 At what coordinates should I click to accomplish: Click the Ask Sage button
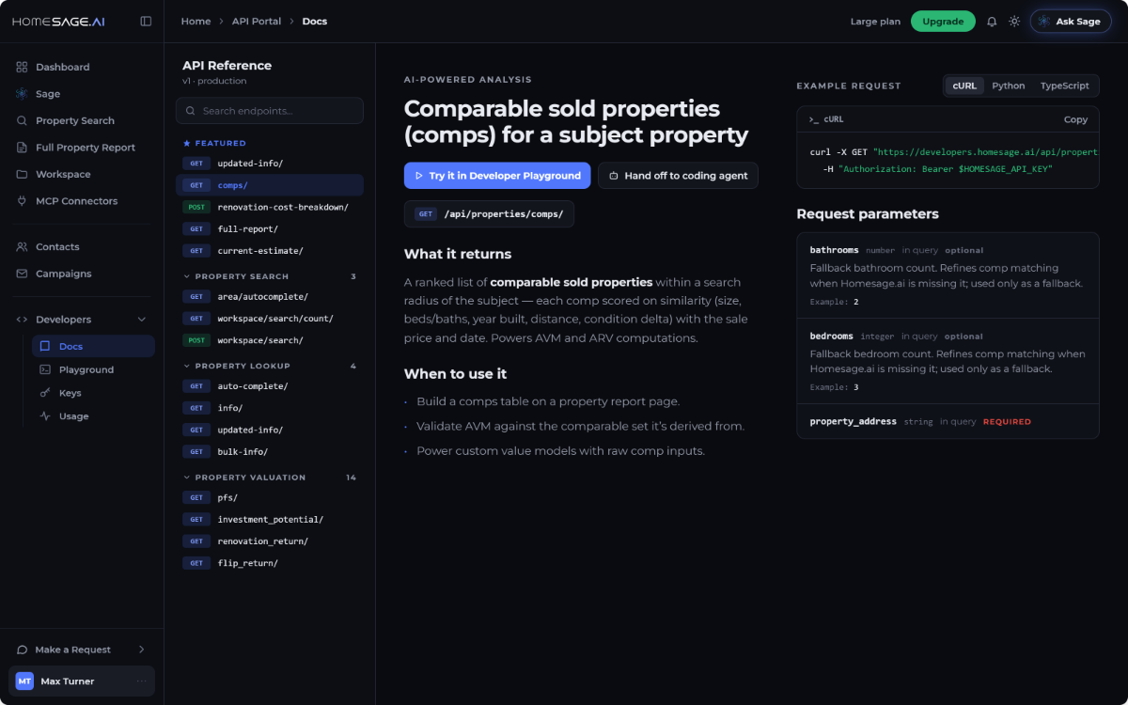[1070, 22]
